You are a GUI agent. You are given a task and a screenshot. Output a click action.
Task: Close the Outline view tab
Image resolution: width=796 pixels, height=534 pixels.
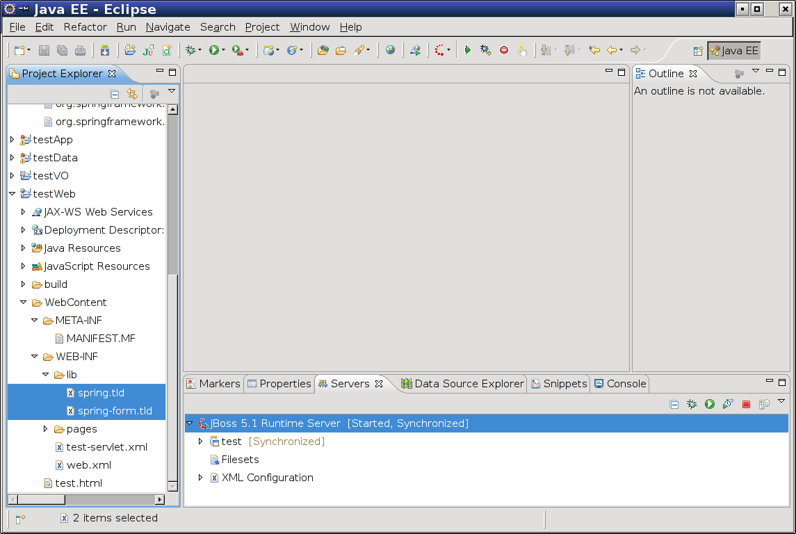tap(693, 74)
